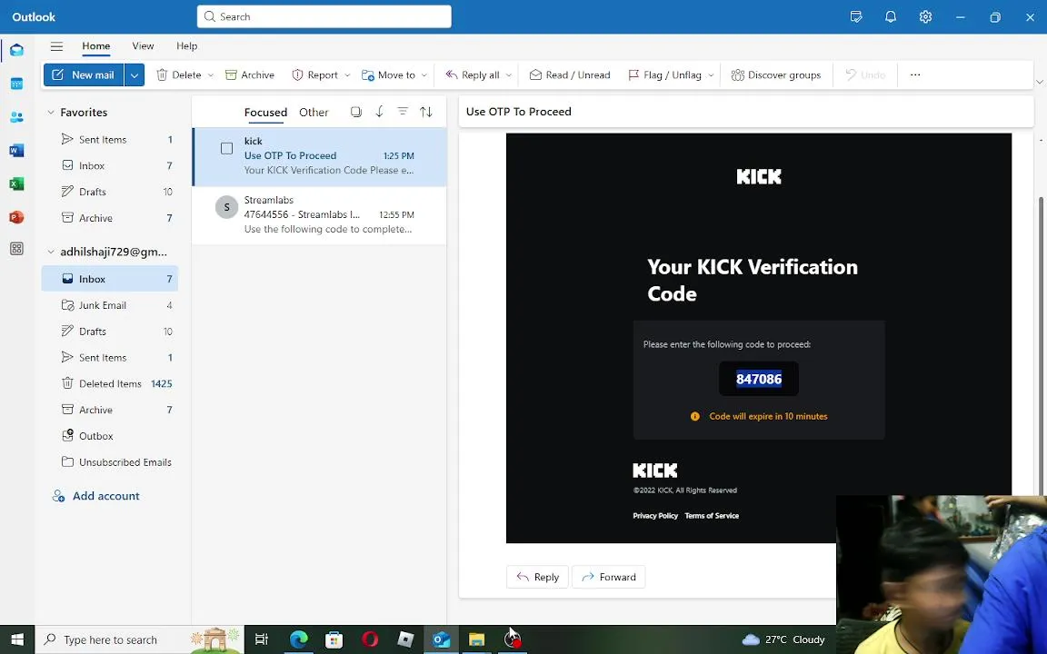
Task: Show the Focused inbox tab
Action: [x=265, y=112]
